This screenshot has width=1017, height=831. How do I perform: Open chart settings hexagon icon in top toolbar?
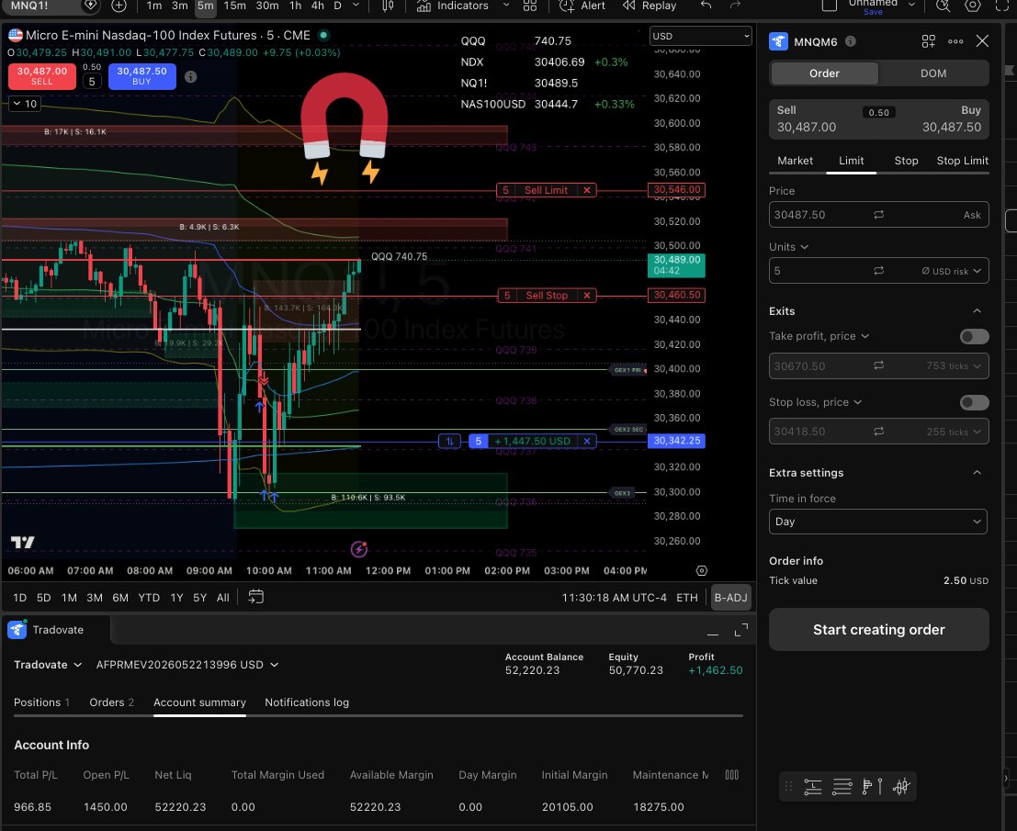(x=972, y=6)
